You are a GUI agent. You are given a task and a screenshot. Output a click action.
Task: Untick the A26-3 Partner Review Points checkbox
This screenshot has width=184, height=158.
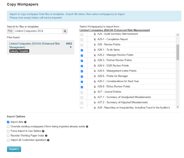point(82,61)
